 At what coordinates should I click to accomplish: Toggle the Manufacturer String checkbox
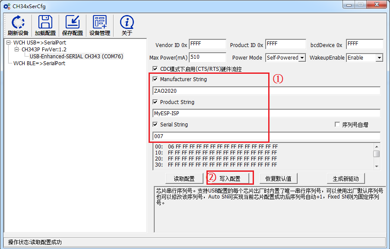point(155,79)
